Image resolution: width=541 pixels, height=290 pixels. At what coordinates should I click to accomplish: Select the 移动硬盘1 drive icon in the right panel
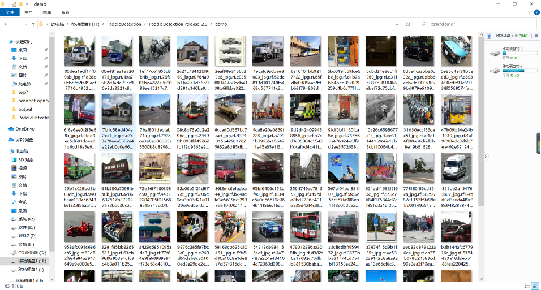pyautogui.click(x=495, y=53)
